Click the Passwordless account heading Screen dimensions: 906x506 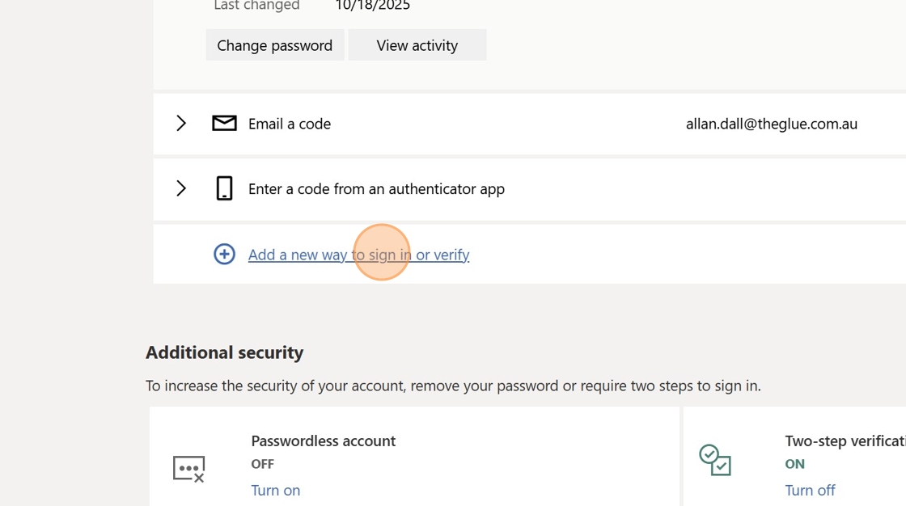[323, 441]
